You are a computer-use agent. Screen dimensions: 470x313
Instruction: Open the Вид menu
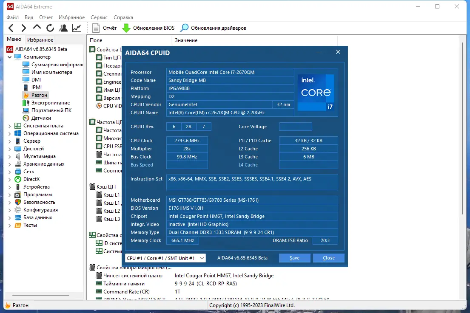(29, 17)
